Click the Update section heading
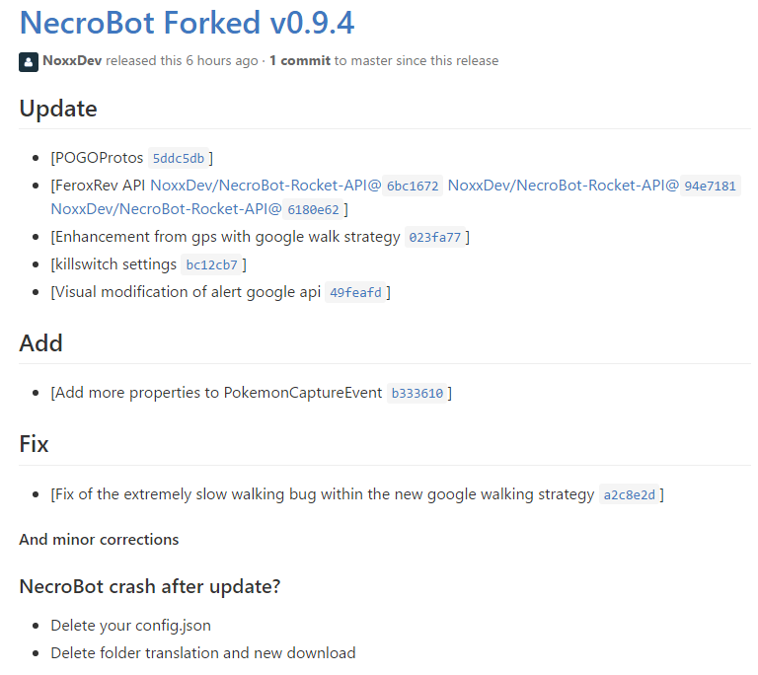The height and width of the screenshot is (675, 758). [x=58, y=109]
